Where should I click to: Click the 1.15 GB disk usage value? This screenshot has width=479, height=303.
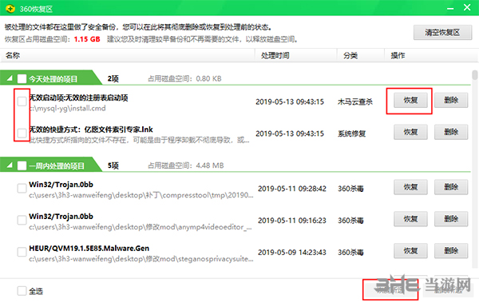(87, 39)
